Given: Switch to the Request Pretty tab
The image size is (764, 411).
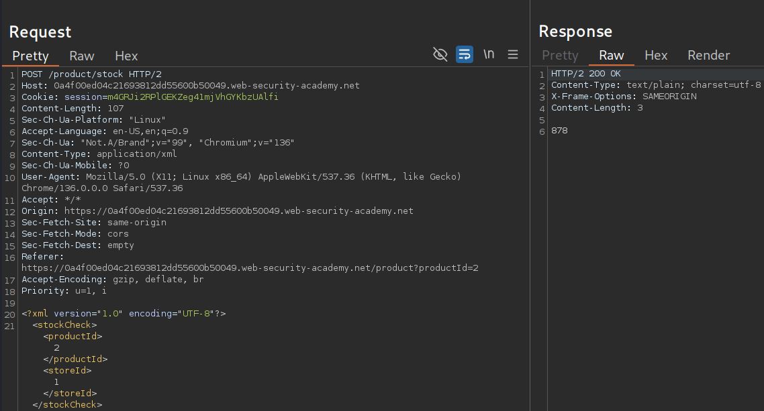Looking at the screenshot, I should 30,56.
